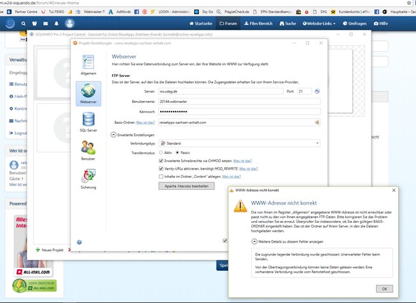The height and width of the screenshot is (303, 416).
Task: Click the blue help icon in dialog corner
Action: click(80, 242)
